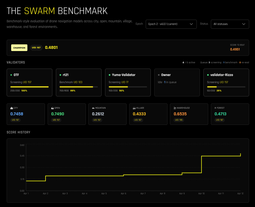This screenshot has width=255, height=207.
Task: Click the gray idle dot on Owner card
Action: coord(158,75)
